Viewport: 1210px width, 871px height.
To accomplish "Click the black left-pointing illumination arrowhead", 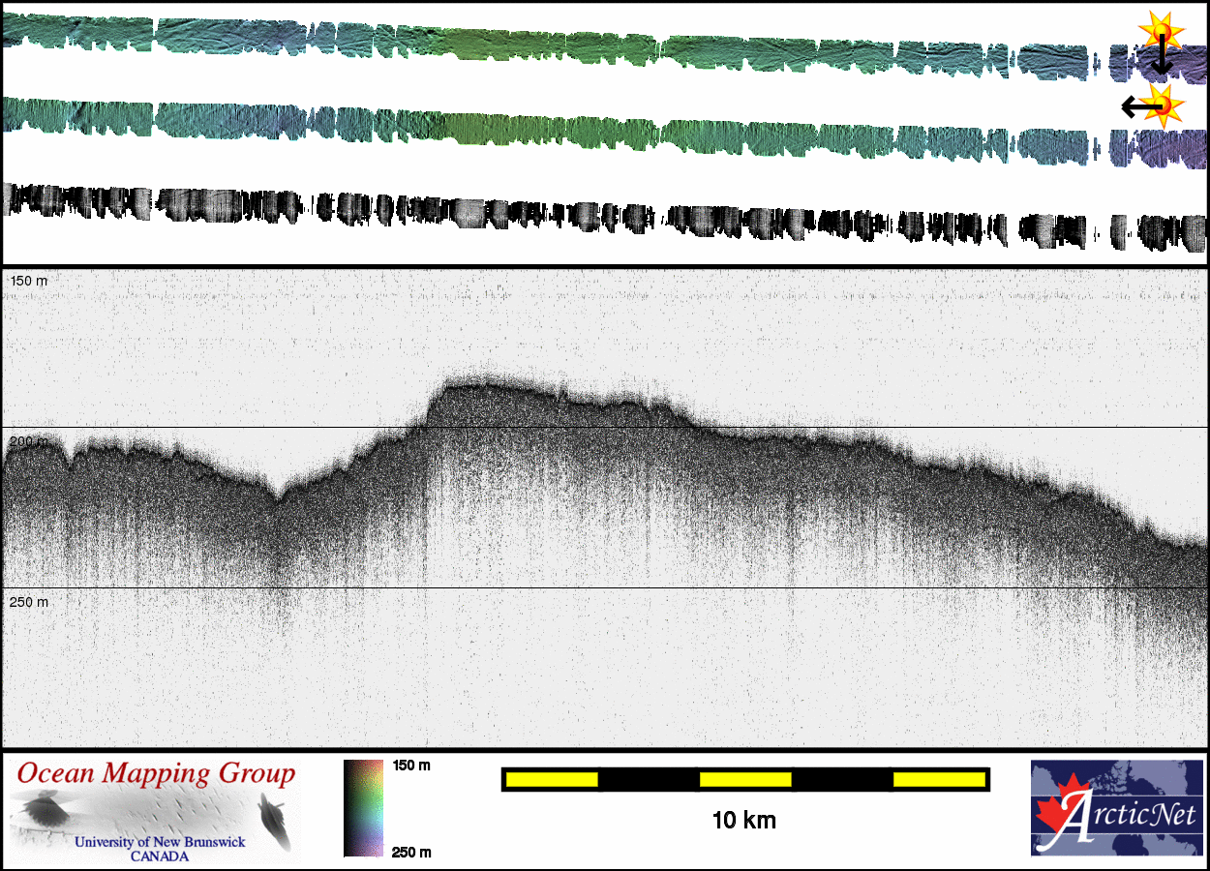I will point(1129,105).
